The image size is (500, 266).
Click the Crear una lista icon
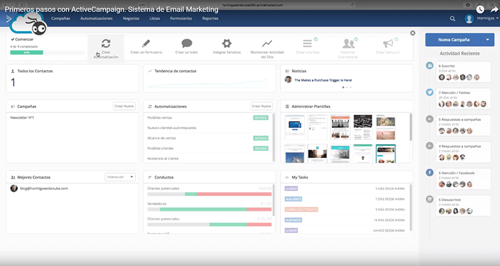[307, 43]
